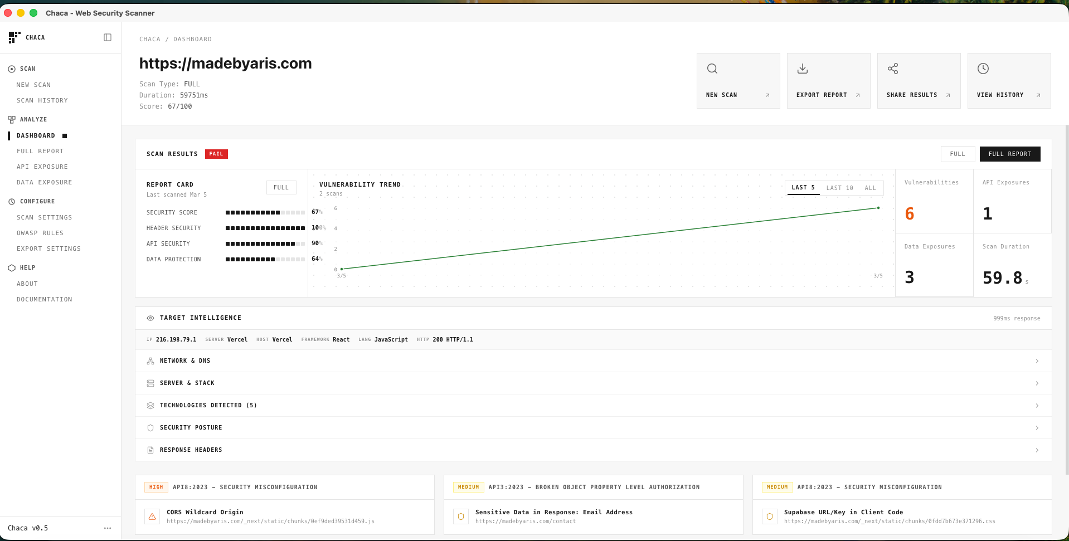Navigate to OWASP Rules in sidebar

tap(40, 233)
